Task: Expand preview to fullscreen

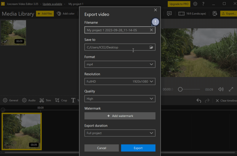Action: pos(231,89)
